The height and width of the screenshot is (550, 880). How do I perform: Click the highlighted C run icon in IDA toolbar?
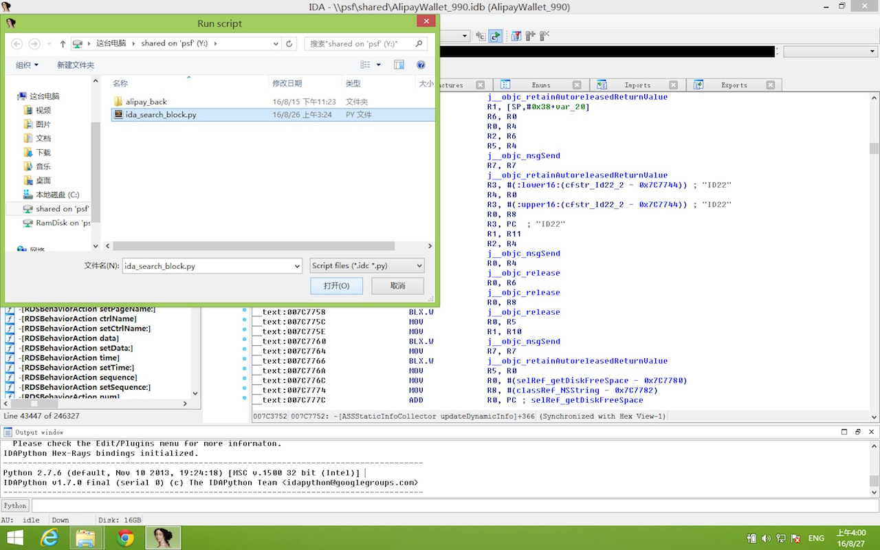click(495, 36)
